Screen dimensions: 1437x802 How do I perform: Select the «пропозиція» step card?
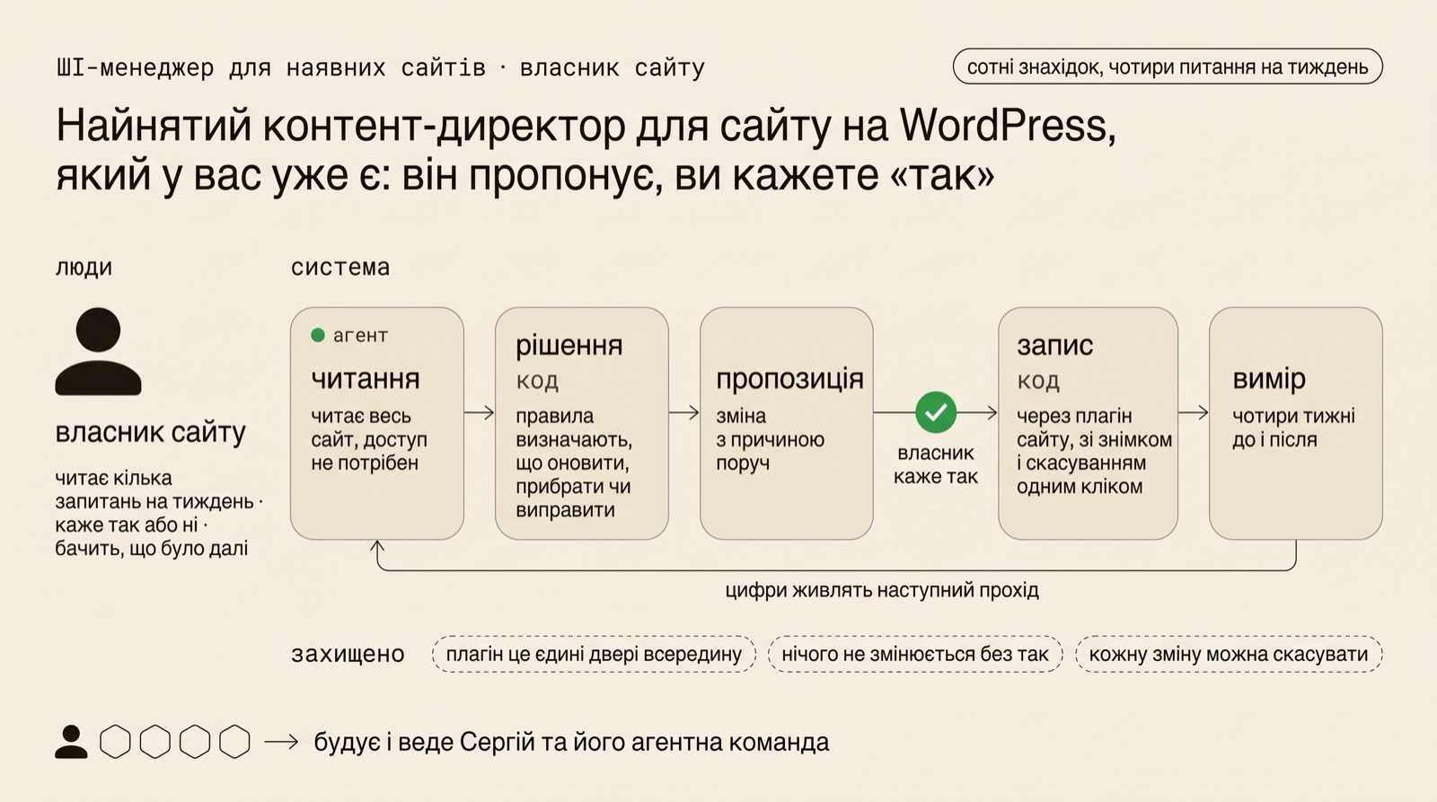pyautogui.click(x=787, y=423)
